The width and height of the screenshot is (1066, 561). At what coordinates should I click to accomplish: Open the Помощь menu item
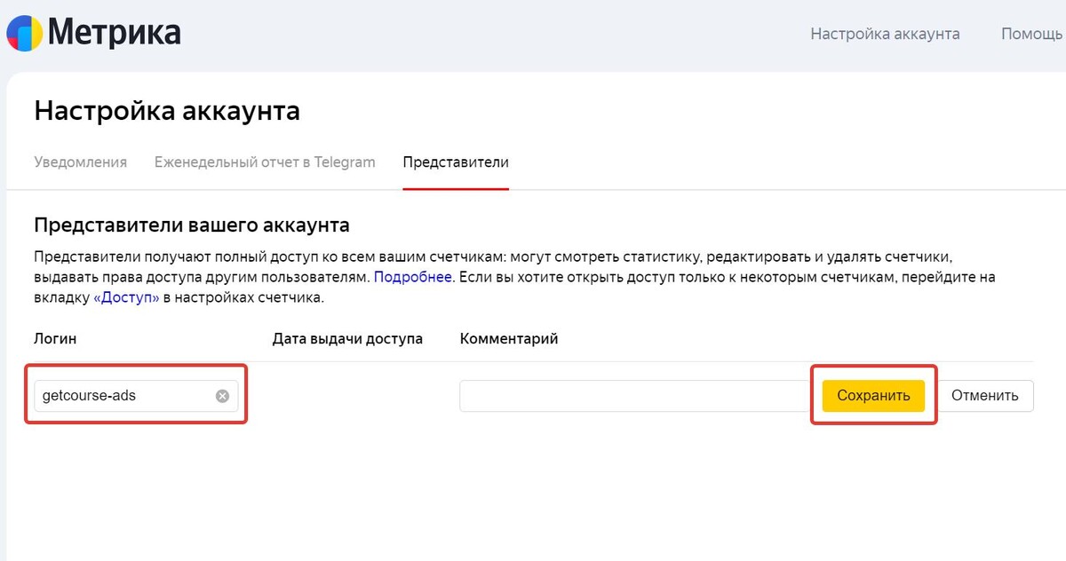pyautogui.click(x=1032, y=34)
